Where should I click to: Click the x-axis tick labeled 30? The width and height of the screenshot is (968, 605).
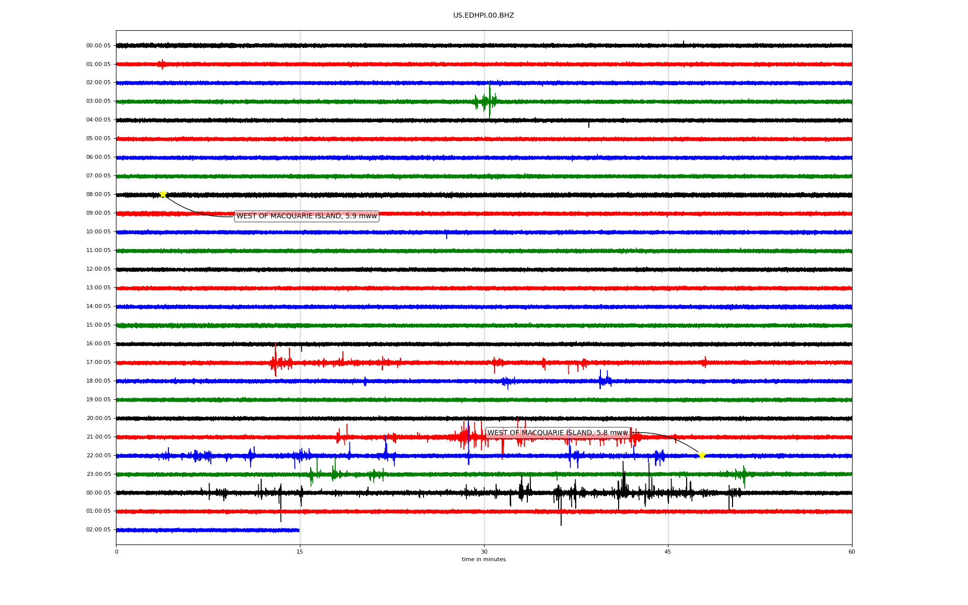pyautogui.click(x=484, y=552)
